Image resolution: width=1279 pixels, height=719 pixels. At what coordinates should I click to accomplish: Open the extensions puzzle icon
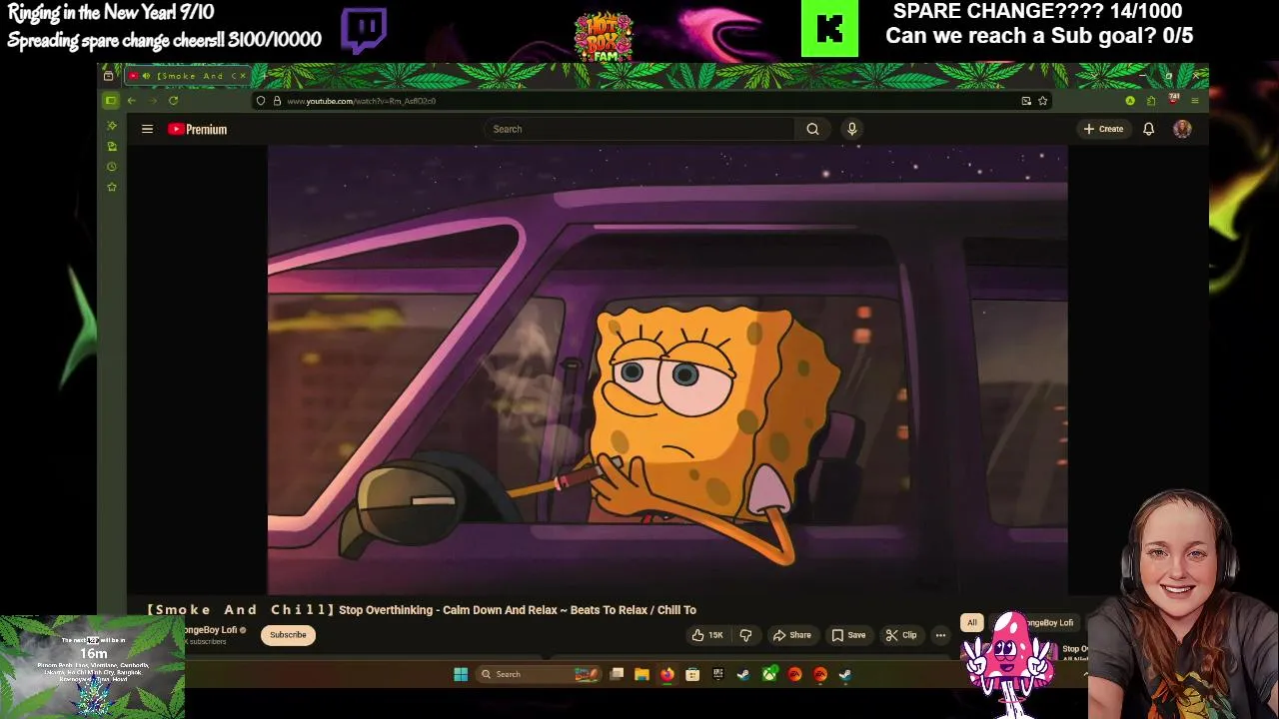point(1151,101)
